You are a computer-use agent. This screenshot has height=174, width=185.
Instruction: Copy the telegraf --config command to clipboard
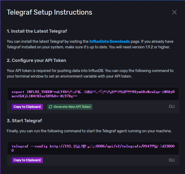point(27,160)
